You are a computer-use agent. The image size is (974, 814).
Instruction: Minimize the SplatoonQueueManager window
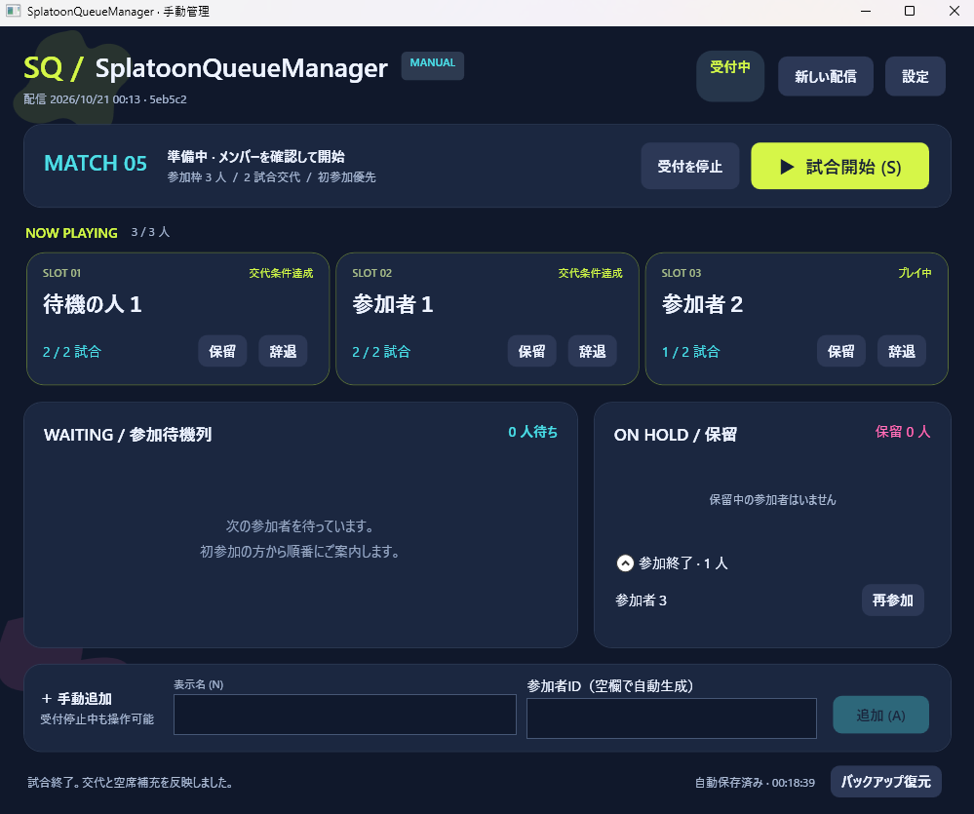(866, 11)
